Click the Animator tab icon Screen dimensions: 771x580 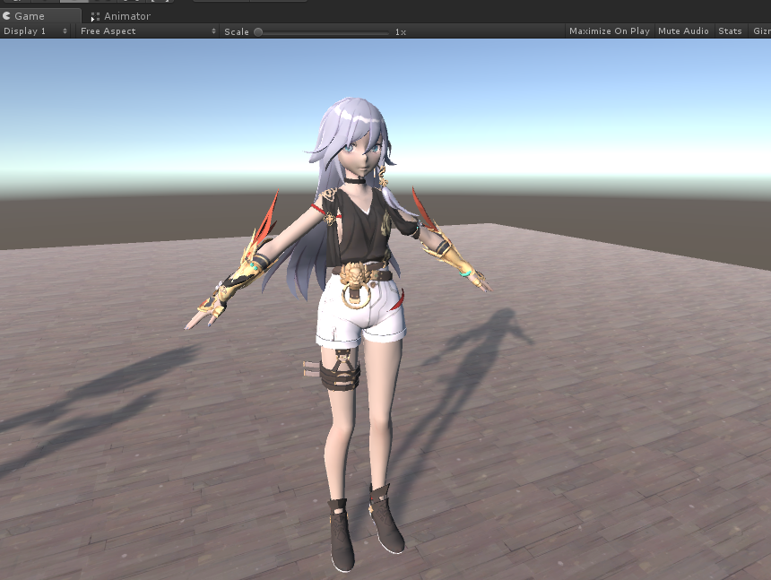[95, 15]
